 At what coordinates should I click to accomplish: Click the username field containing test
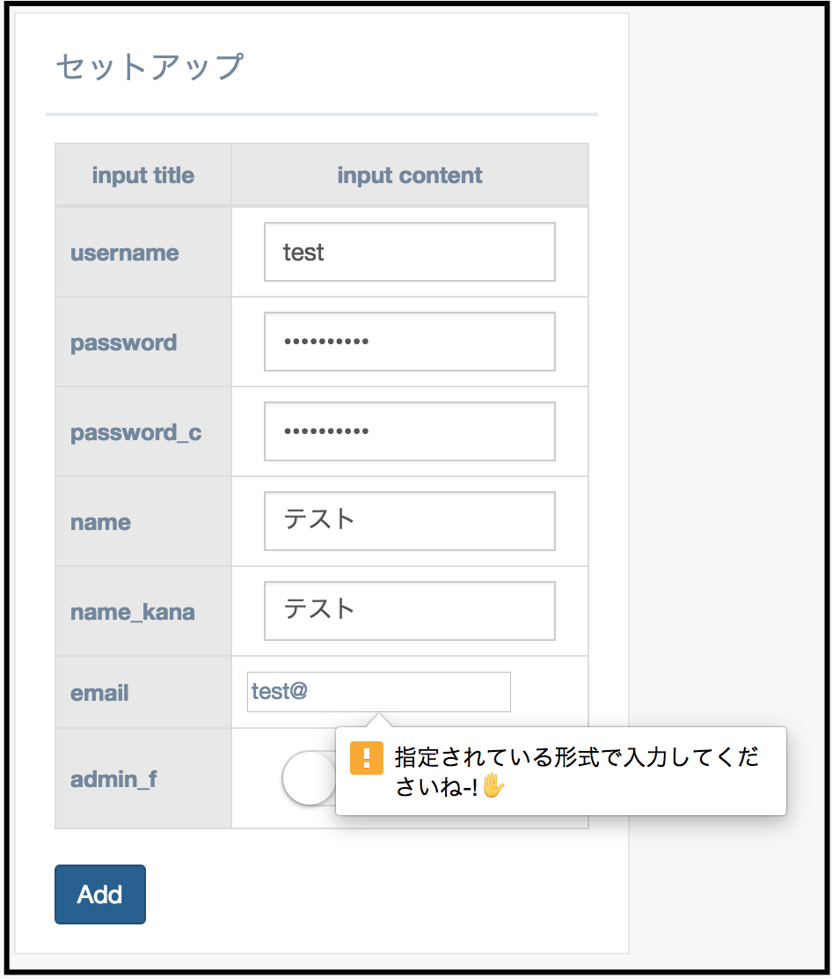[x=409, y=251]
